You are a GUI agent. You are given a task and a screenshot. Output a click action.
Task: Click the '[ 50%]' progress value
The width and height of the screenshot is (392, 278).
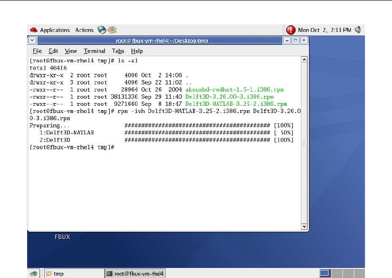click(283, 133)
